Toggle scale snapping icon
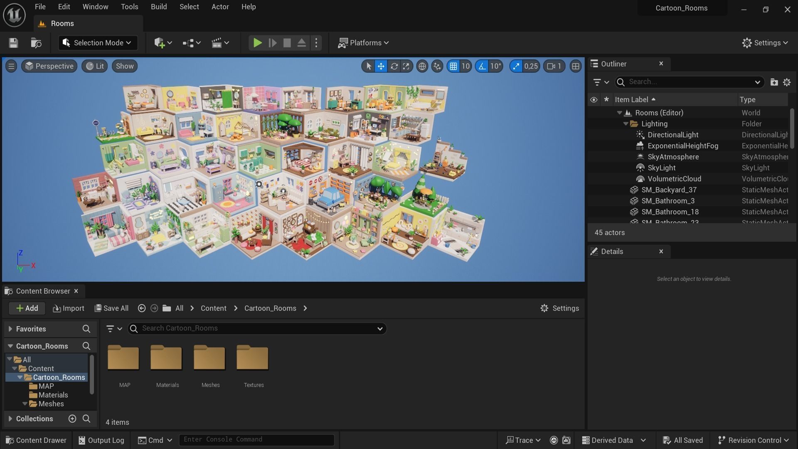Image resolution: width=798 pixels, height=449 pixels. 516,66
